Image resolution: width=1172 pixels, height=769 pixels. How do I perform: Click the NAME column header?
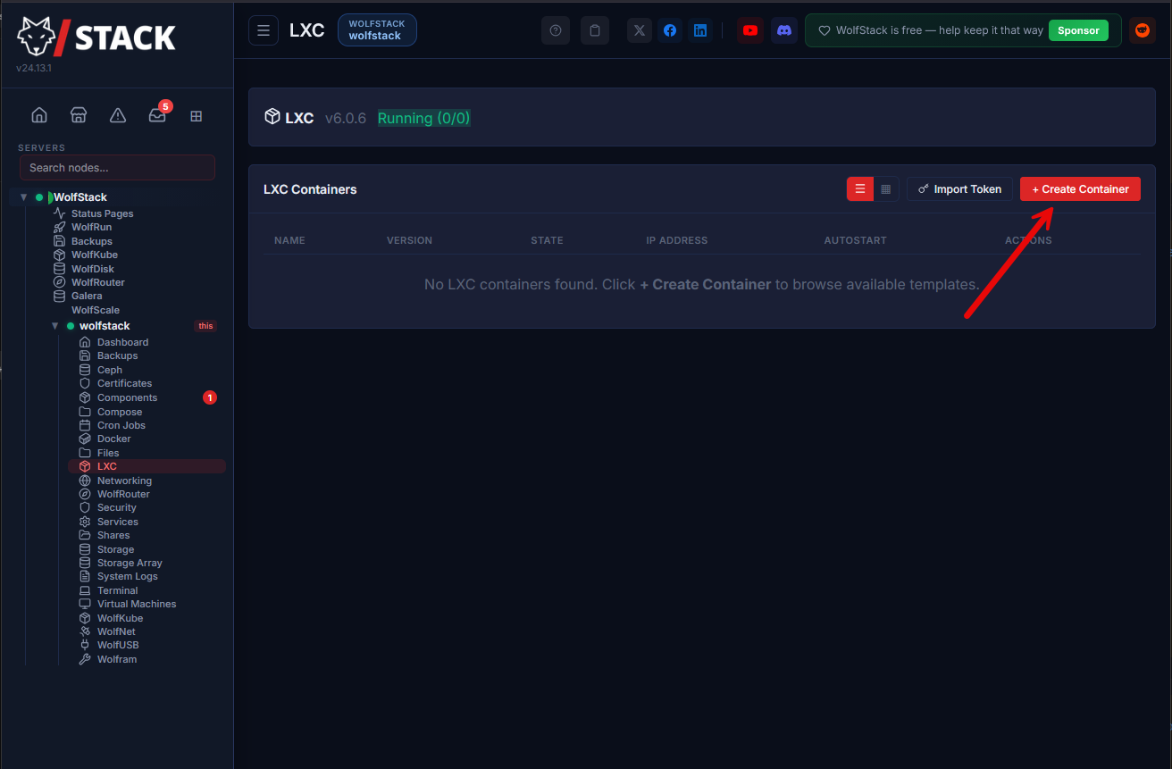pos(289,240)
